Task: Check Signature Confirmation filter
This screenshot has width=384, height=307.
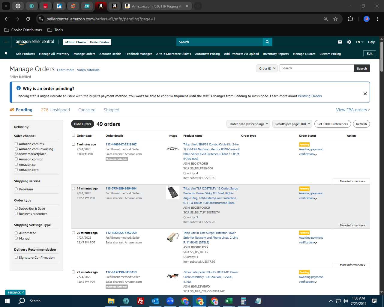Action: 16,258
